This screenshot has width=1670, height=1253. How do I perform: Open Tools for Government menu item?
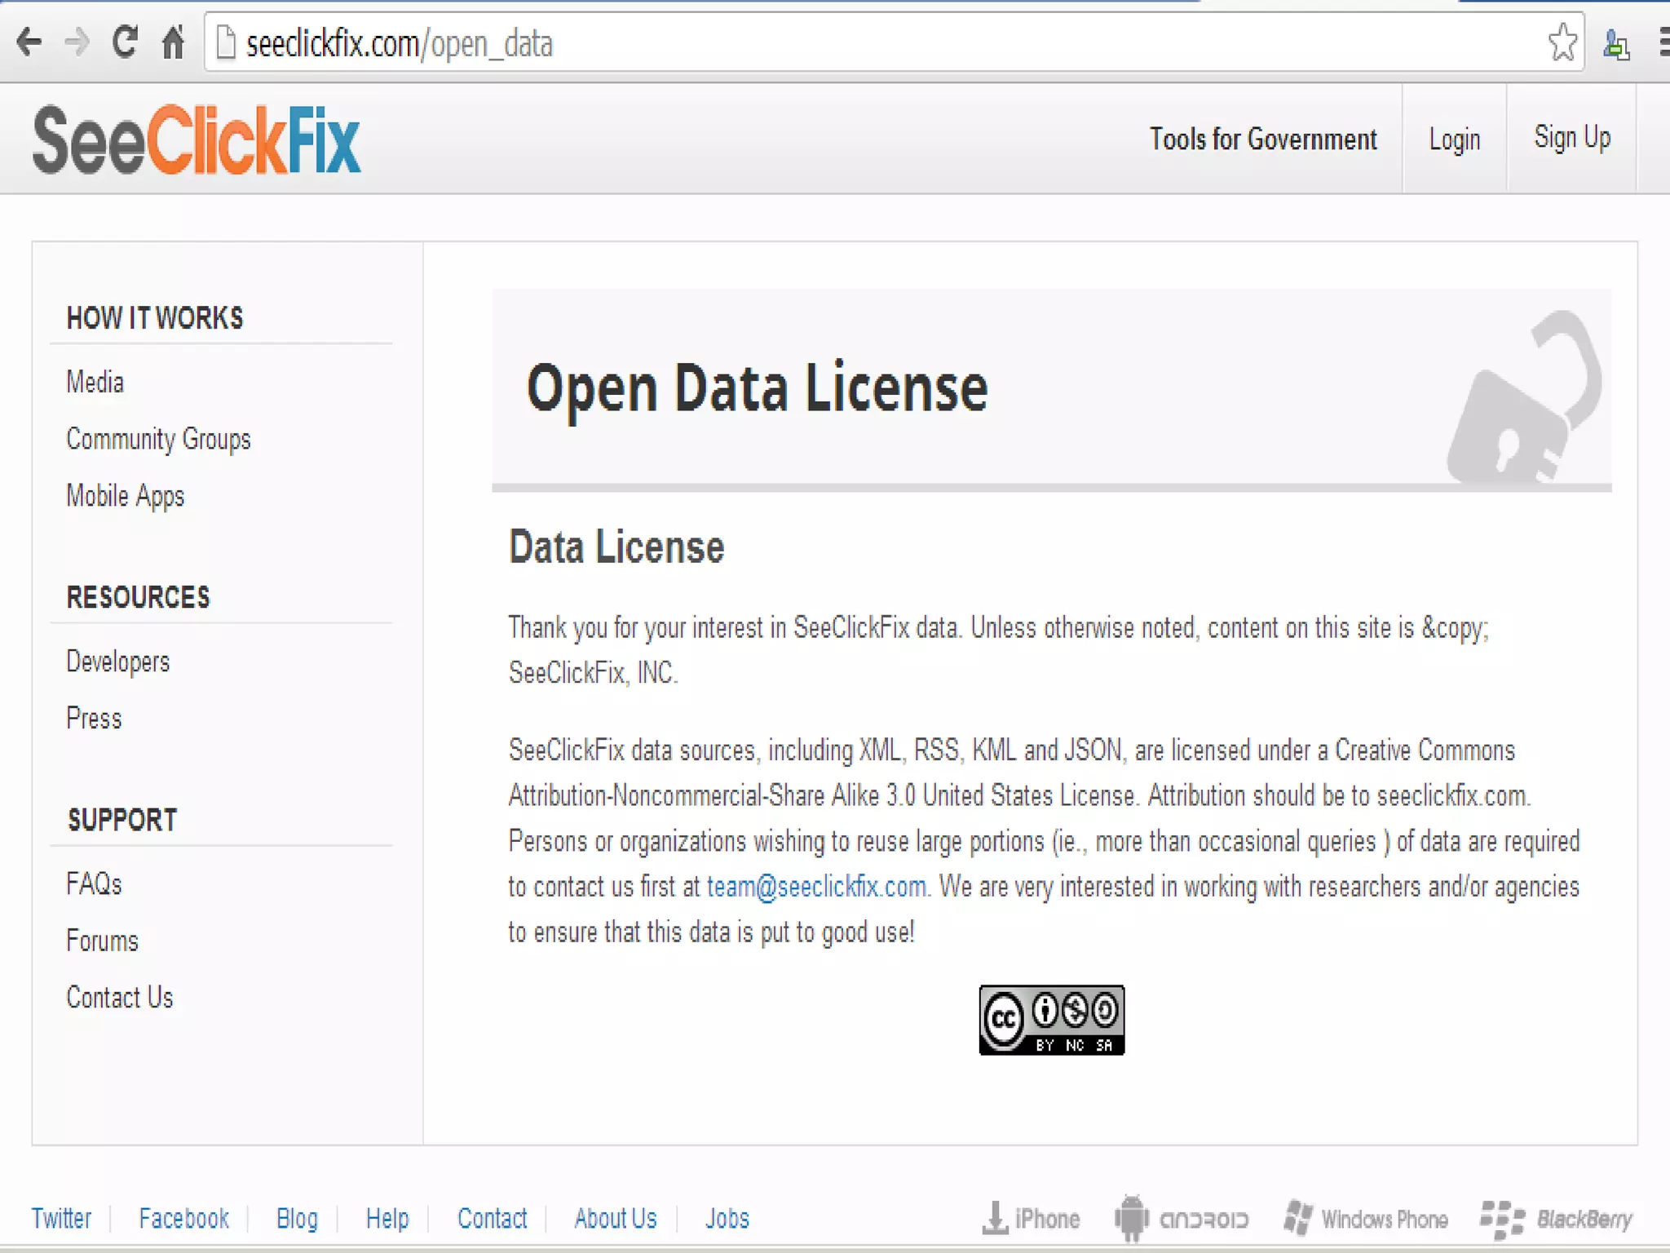pyautogui.click(x=1263, y=139)
